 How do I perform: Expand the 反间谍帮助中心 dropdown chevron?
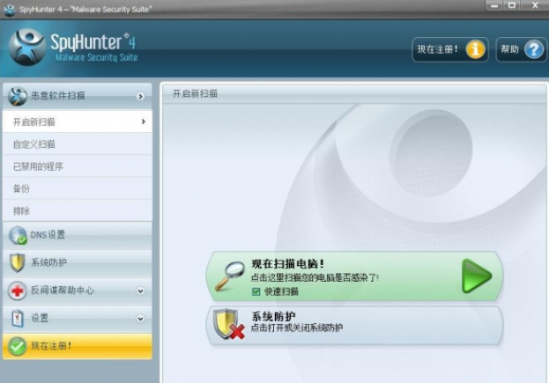tap(140, 291)
